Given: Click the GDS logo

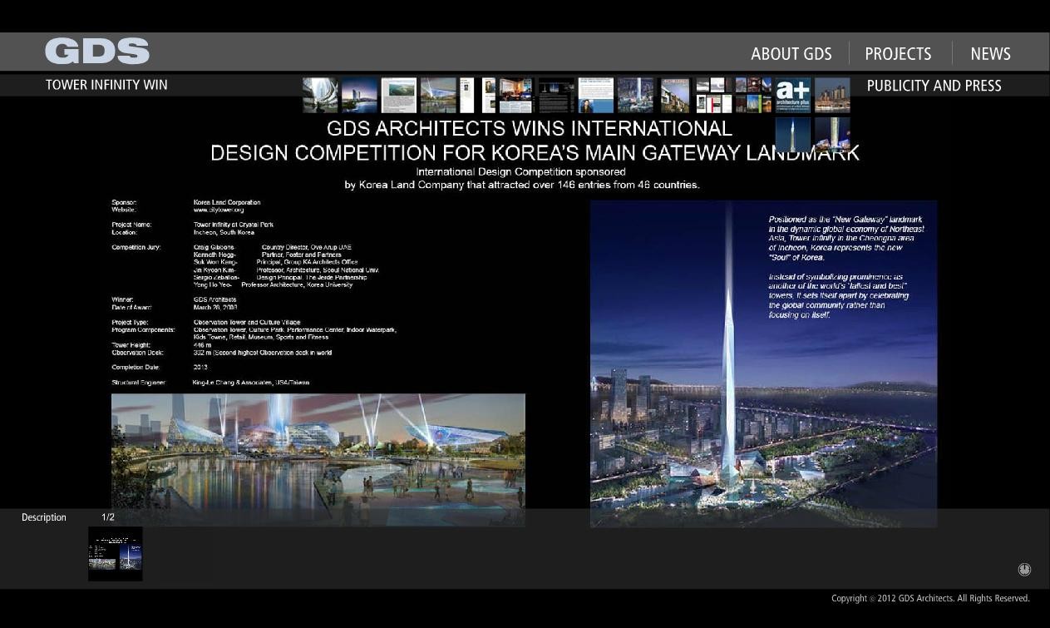Looking at the screenshot, I should click(97, 52).
